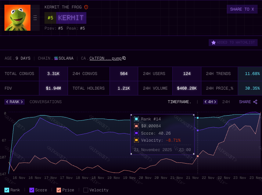Switch to the Conversations chart tab

click(x=46, y=102)
